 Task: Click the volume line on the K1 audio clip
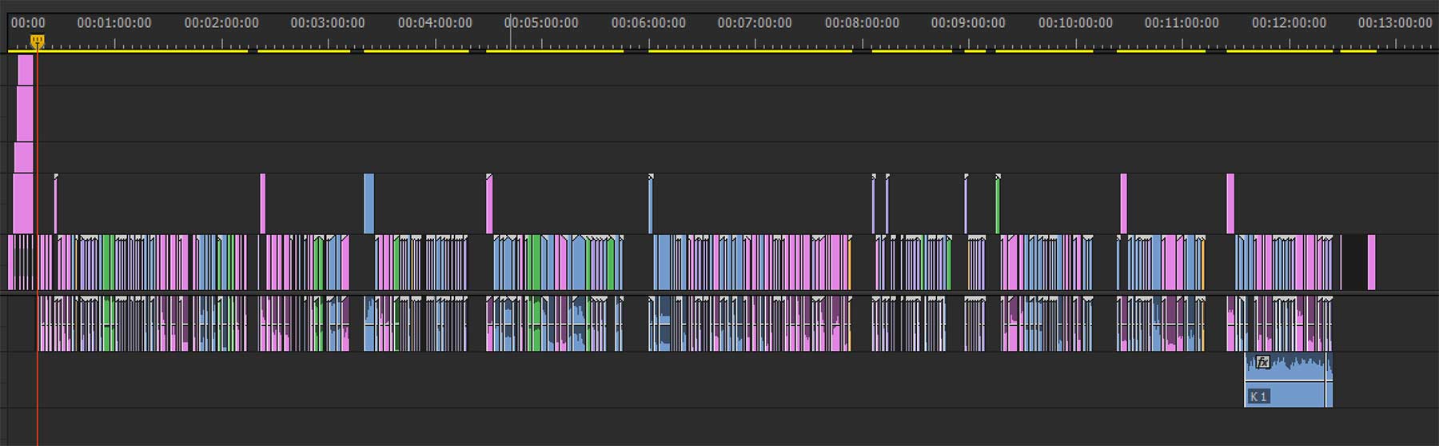(1287, 381)
